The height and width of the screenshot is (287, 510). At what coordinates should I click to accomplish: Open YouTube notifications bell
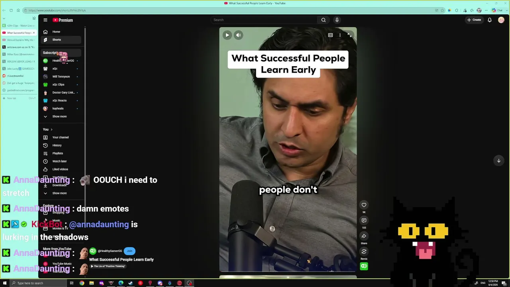pyautogui.click(x=490, y=20)
